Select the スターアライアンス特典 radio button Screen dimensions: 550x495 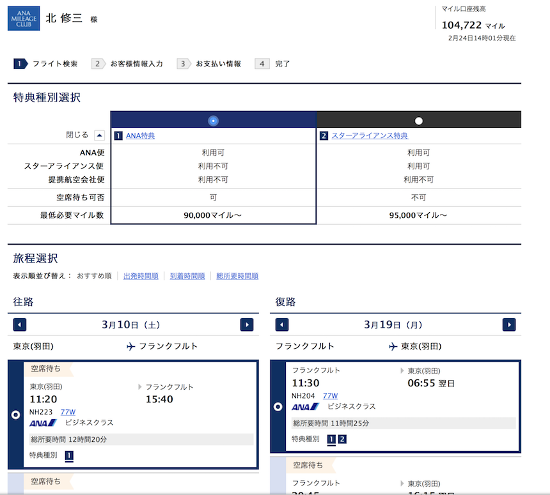[418, 121]
